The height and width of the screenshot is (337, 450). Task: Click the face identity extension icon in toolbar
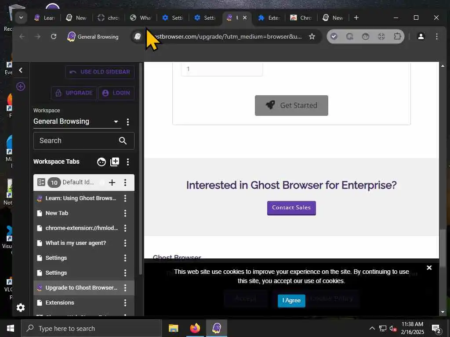pyautogui.click(x=366, y=37)
